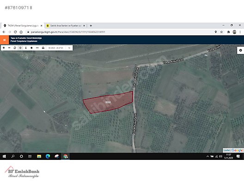Open the browser extensions puzzle icon
The image size is (244, 183).
point(228,32)
